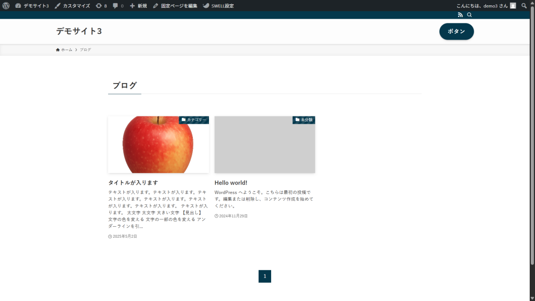The image size is (535, 301).
Task: Click the updates icon showing 8
Action: (101, 6)
